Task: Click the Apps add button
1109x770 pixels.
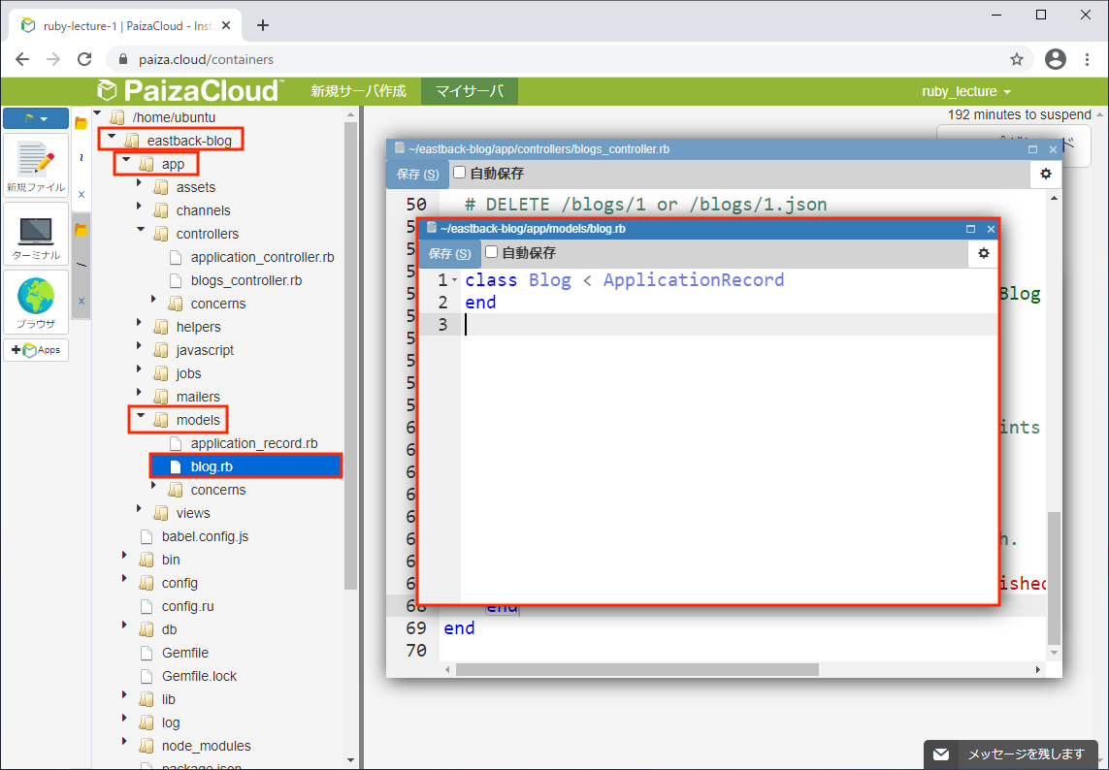Action: point(36,350)
